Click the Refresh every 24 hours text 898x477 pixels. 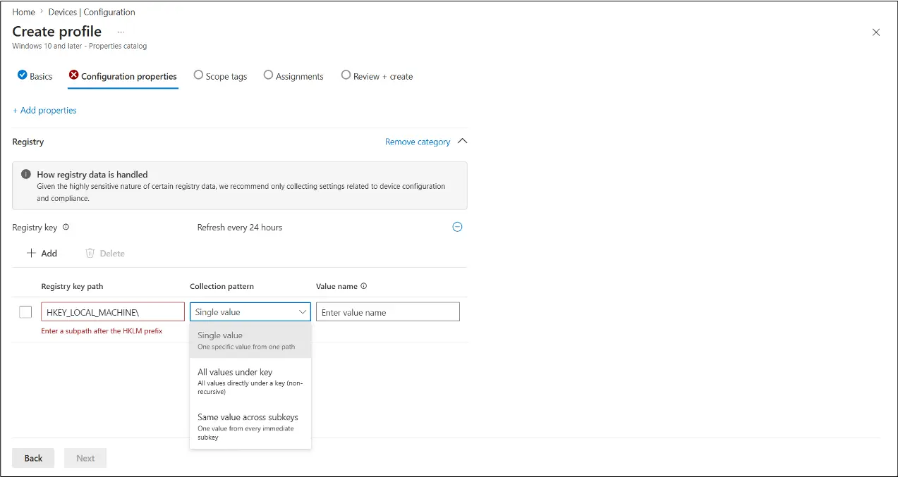tap(240, 228)
